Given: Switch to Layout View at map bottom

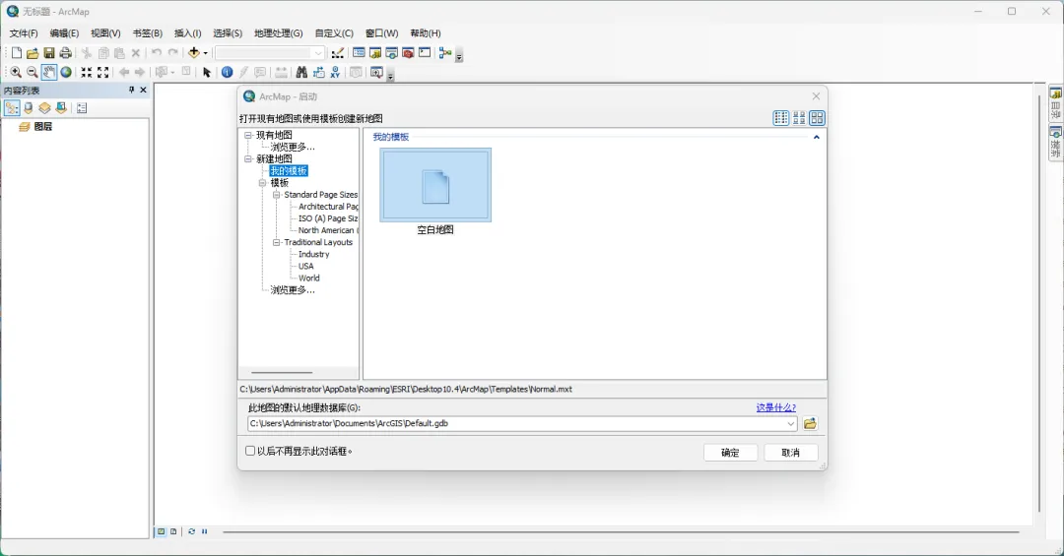Looking at the screenshot, I should (x=173, y=531).
